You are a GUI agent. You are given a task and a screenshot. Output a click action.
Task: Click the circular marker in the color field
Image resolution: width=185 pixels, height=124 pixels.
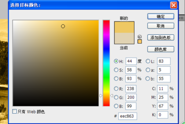click(63, 26)
